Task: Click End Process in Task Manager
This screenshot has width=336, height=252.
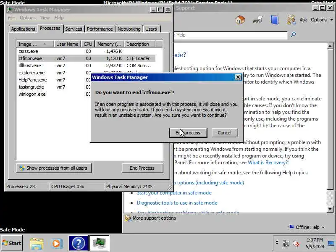Action: 142,168
